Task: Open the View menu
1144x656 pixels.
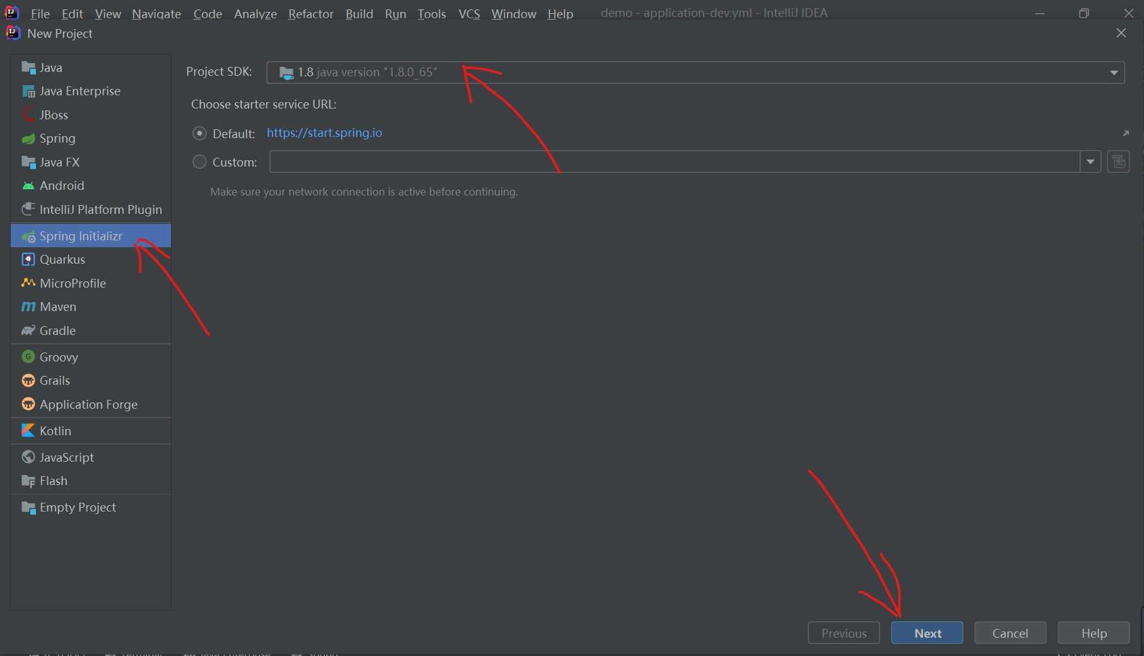Action: coord(108,13)
